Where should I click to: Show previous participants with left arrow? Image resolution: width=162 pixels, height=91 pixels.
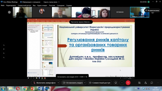(x=9, y=12)
